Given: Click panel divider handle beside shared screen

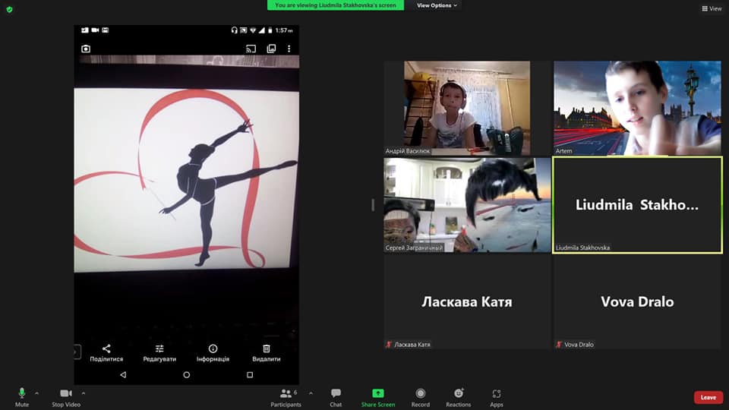Looking at the screenshot, I should click(373, 204).
